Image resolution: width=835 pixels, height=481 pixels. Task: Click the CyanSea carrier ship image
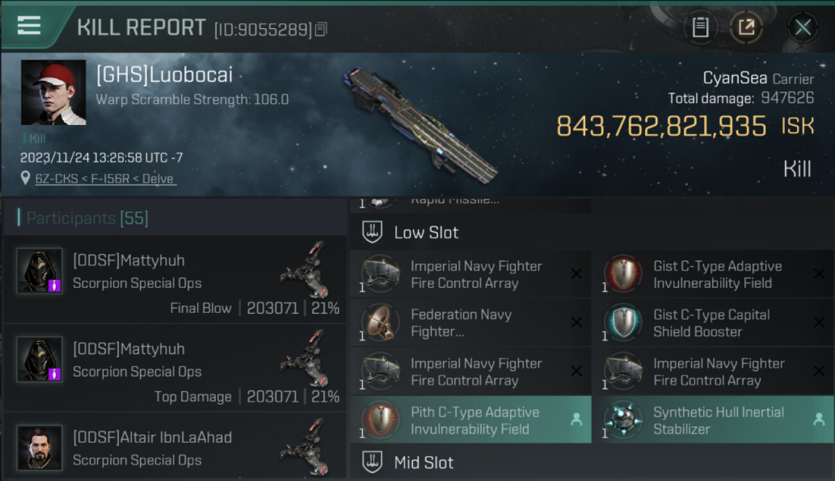tap(421, 125)
